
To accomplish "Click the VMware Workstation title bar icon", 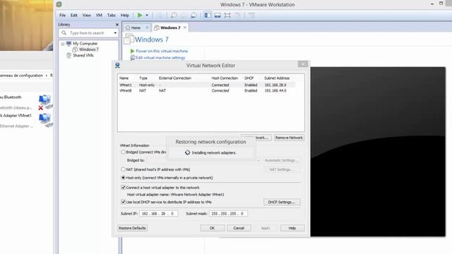I will [x=59, y=4].
